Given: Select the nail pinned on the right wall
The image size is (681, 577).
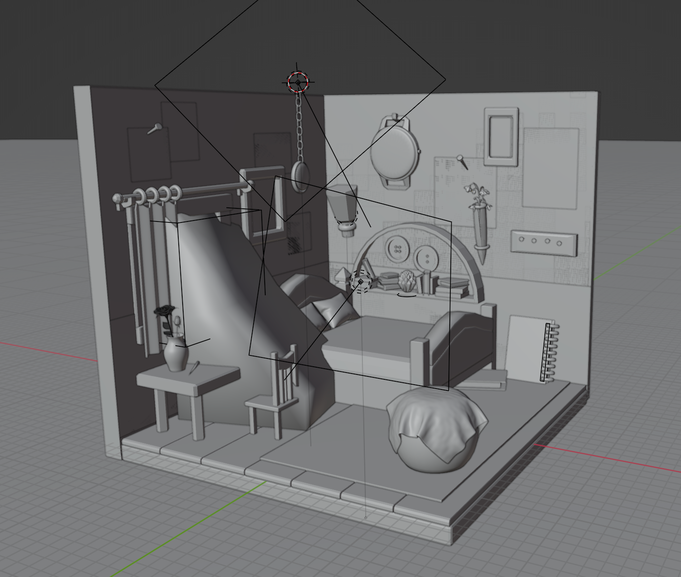Looking at the screenshot, I should point(462,162).
